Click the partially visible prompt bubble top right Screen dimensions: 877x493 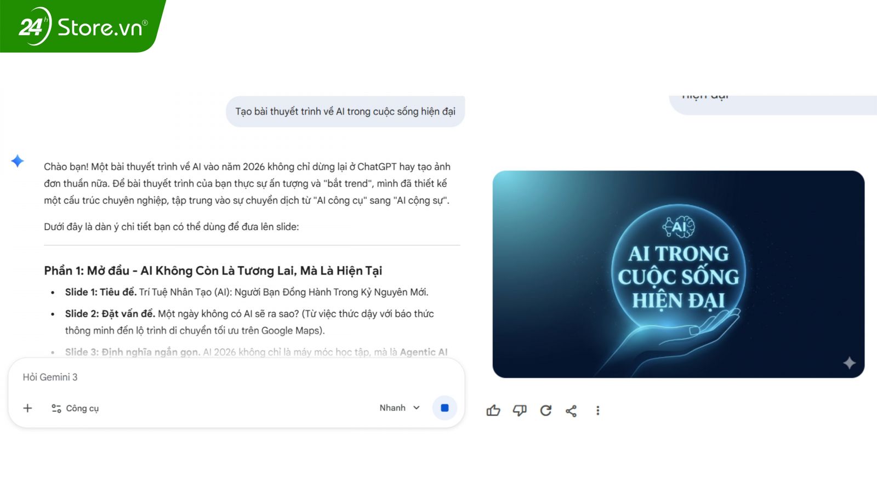[767, 103]
